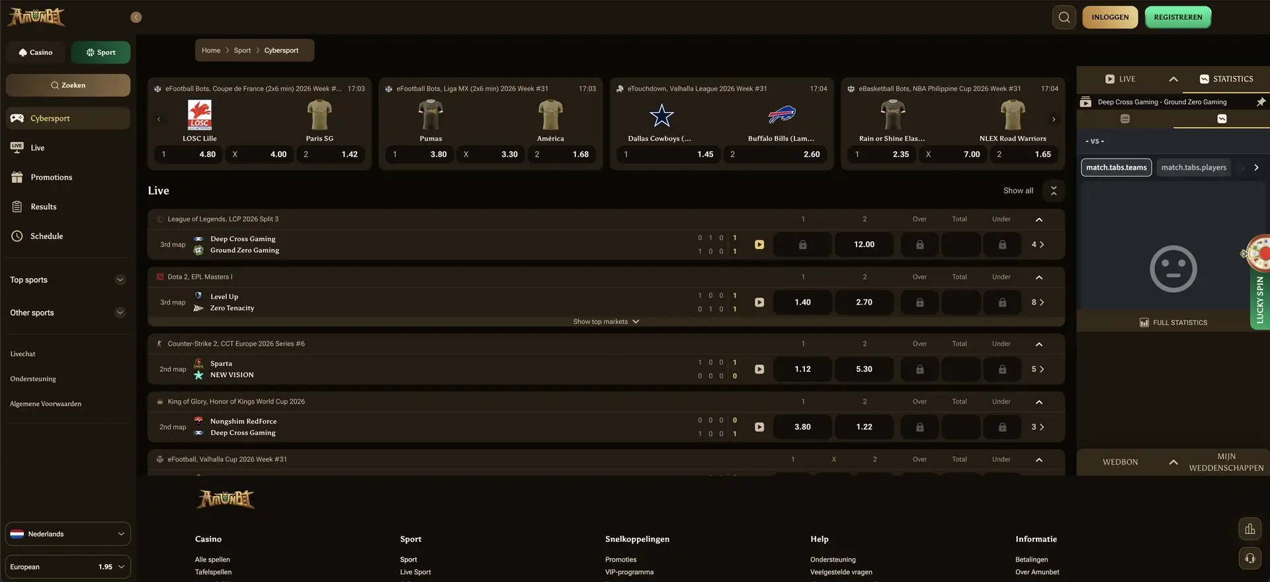Click the Inloggen button
1270x582 pixels.
(x=1110, y=17)
